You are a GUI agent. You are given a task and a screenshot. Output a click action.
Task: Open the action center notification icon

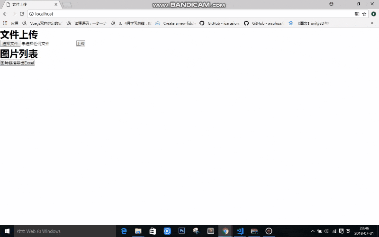point(341,231)
